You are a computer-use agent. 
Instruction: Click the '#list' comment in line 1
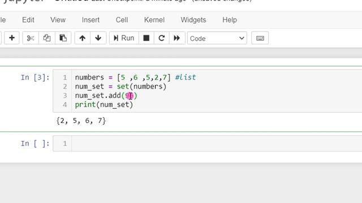coord(186,77)
